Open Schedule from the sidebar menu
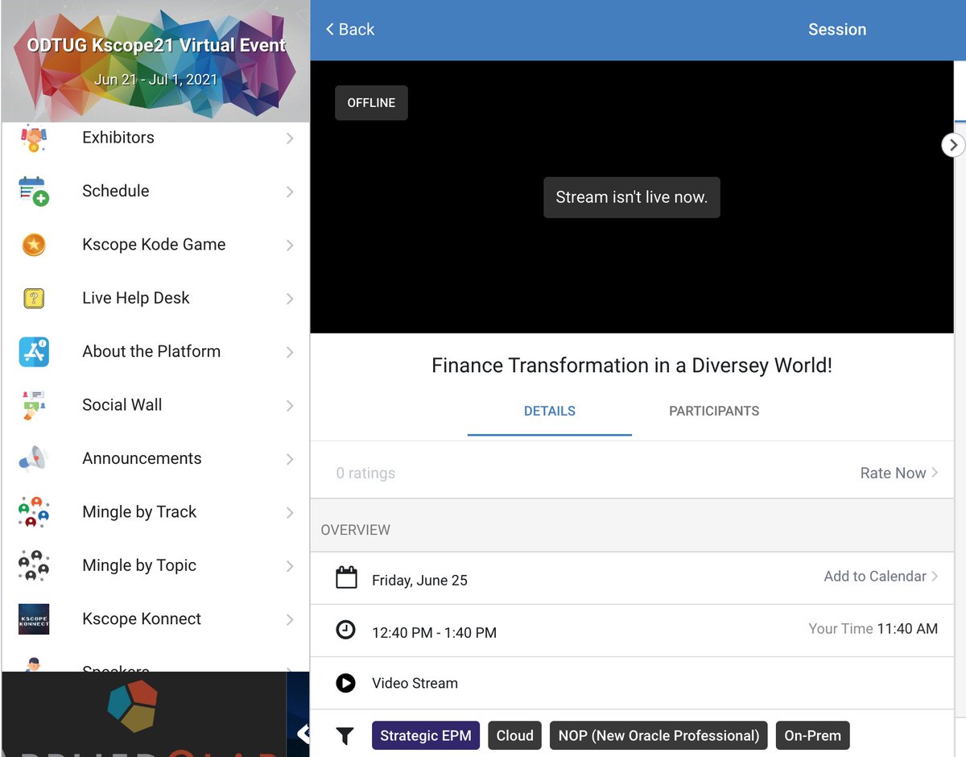This screenshot has width=966, height=757. [x=155, y=192]
